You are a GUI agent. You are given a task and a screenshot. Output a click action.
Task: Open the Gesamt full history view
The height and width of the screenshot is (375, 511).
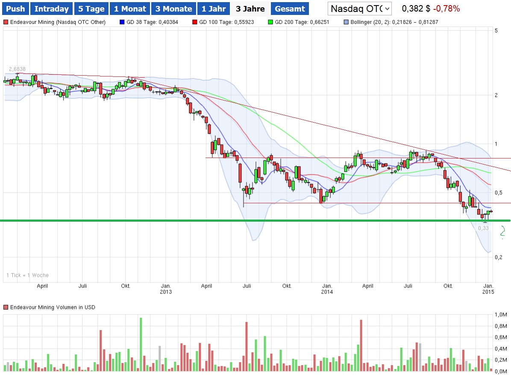tap(290, 9)
